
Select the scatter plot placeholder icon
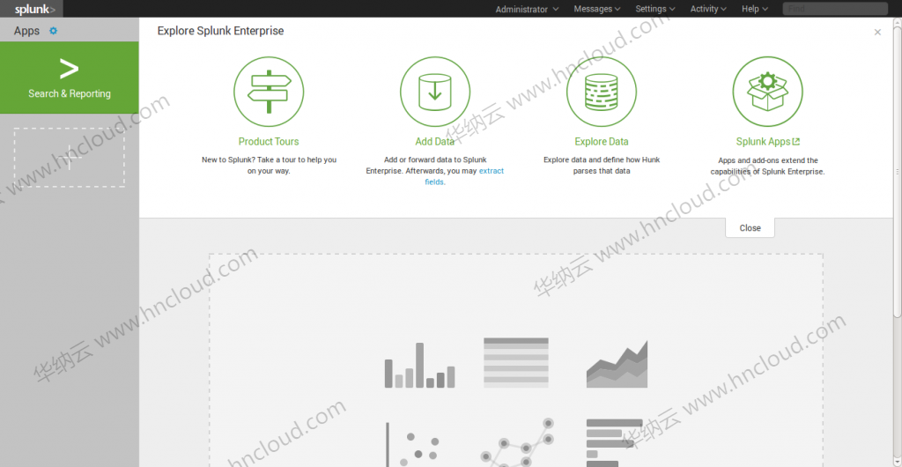[412, 445]
